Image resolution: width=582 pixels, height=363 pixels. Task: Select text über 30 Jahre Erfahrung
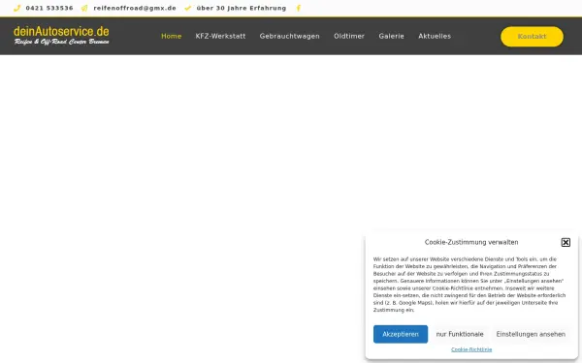click(242, 8)
